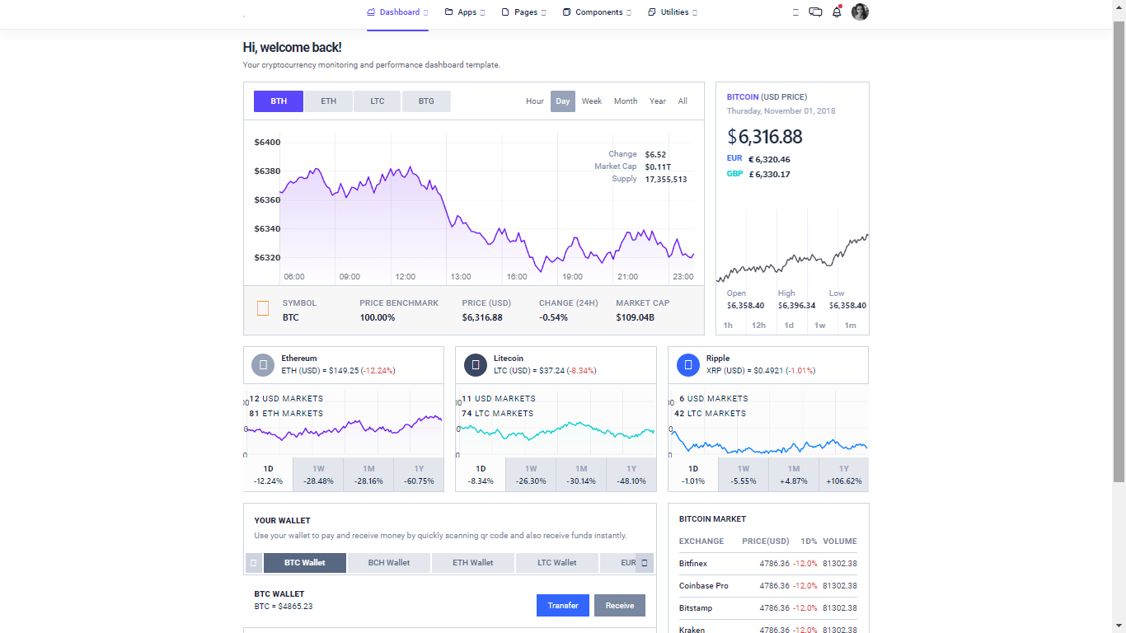Open the chat messages icon in header
The image size is (1126, 633).
pyautogui.click(x=815, y=12)
